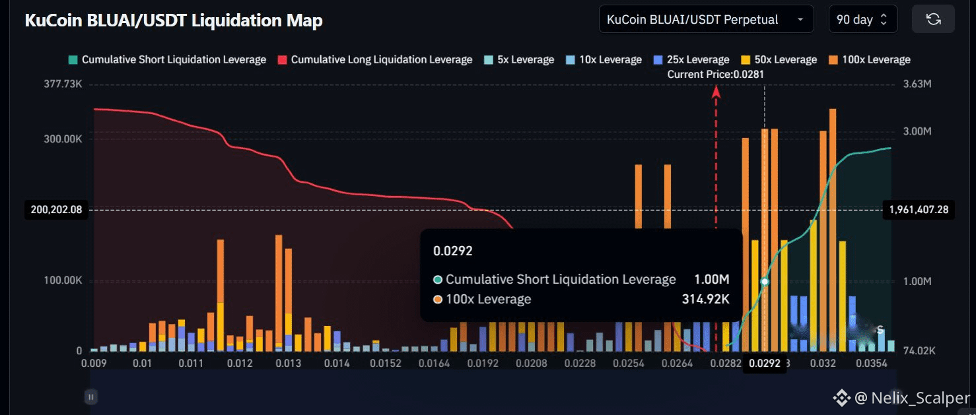The height and width of the screenshot is (415, 976).
Task: Click the white cursor point on short curve
Action: [x=765, y=282]
